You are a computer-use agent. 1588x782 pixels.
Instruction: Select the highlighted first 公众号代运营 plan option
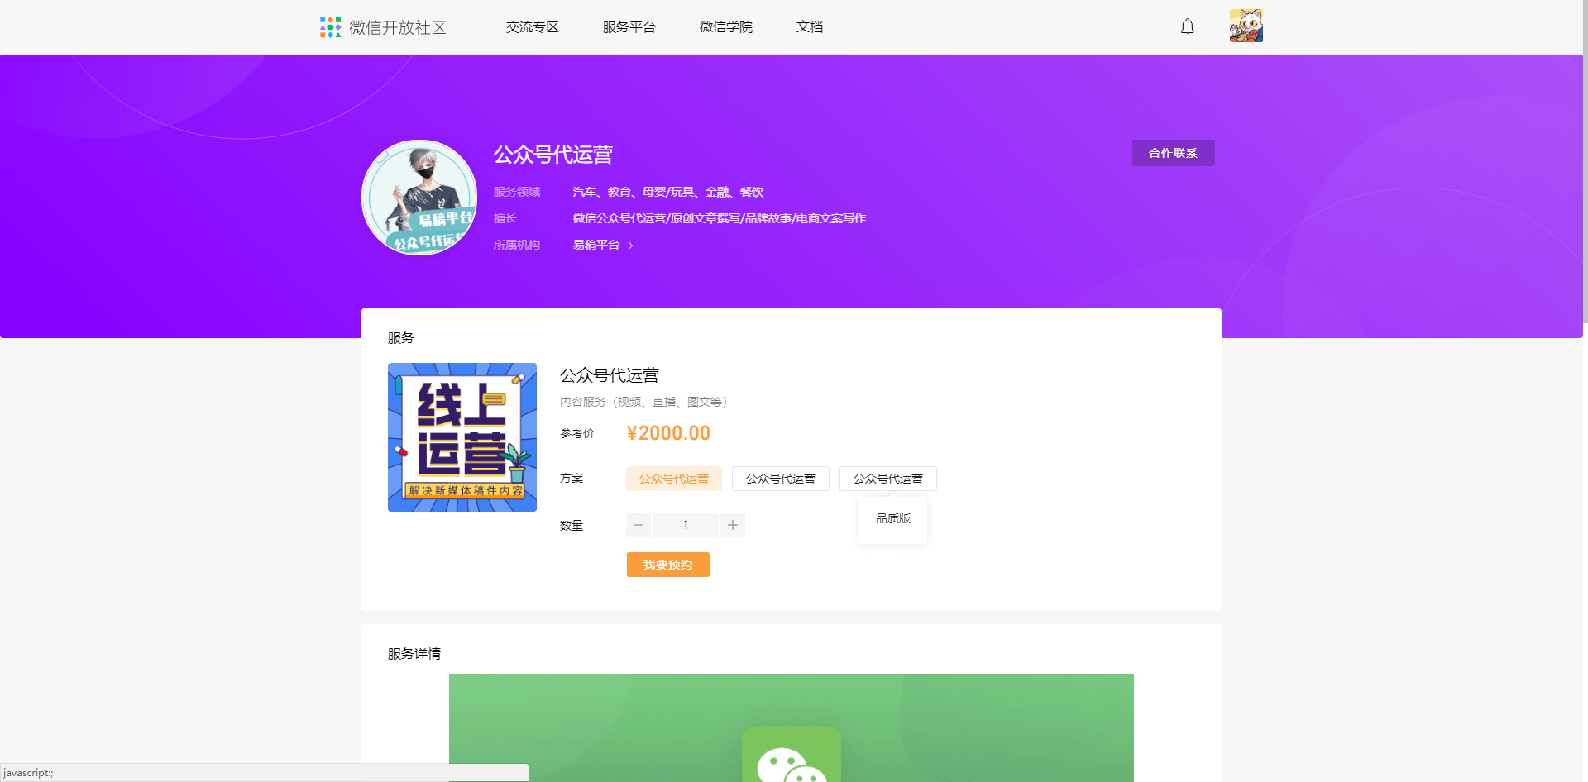(674, 479)
